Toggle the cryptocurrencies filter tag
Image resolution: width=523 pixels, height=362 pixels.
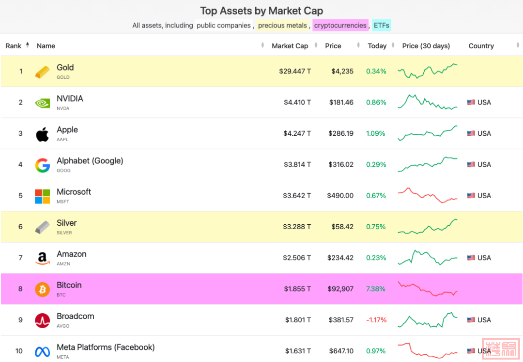pyautogui.click(x=340, y=25)
